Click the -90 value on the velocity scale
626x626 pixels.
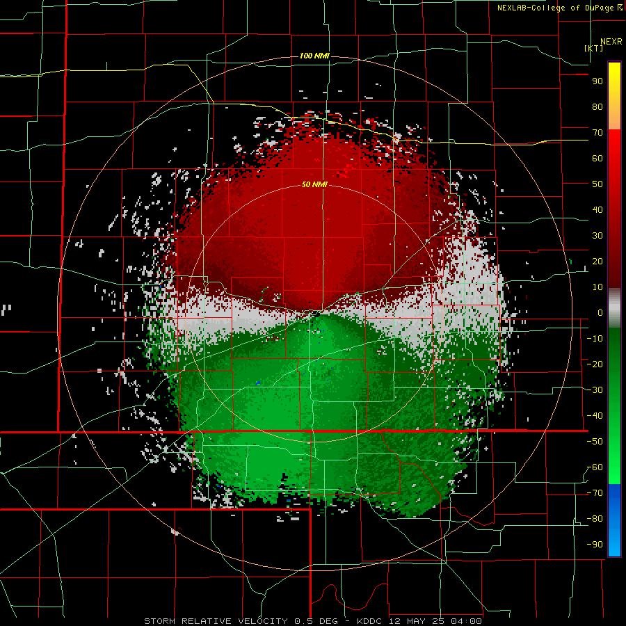[595, 545]
